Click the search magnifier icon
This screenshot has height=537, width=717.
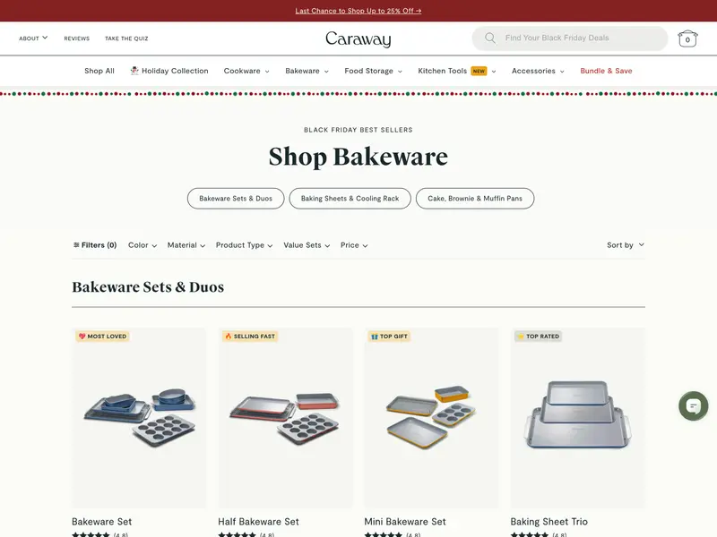(490, 38)
